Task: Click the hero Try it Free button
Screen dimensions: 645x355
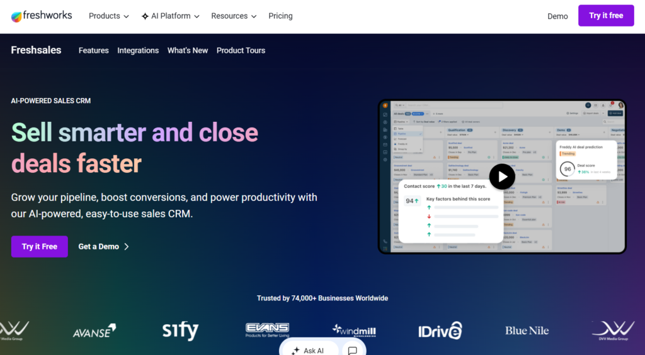Action: tap(40, 247)
